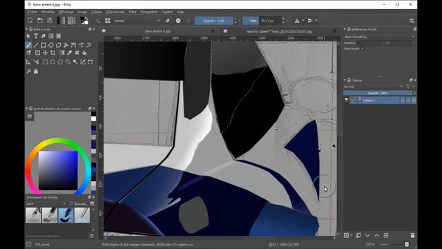The image size is (442, 249).
Task: Select the Freehand Brush tool
Action: [x=28, y=45]
